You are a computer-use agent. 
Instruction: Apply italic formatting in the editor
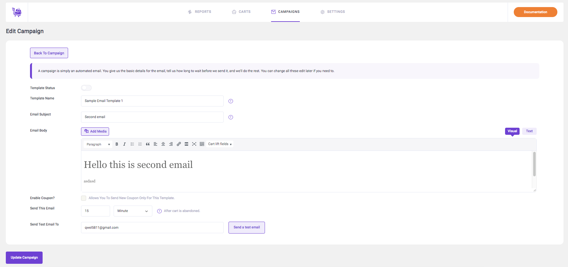click(x=125, y=144)
